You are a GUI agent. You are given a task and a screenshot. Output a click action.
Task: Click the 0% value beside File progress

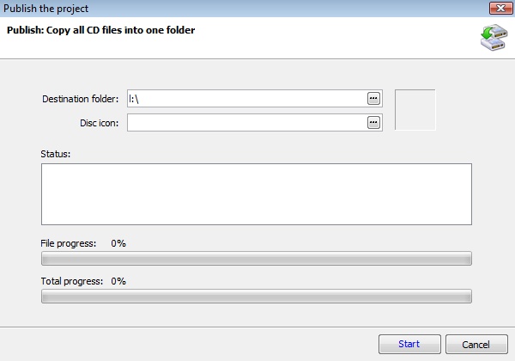click(x=118, y=243)
